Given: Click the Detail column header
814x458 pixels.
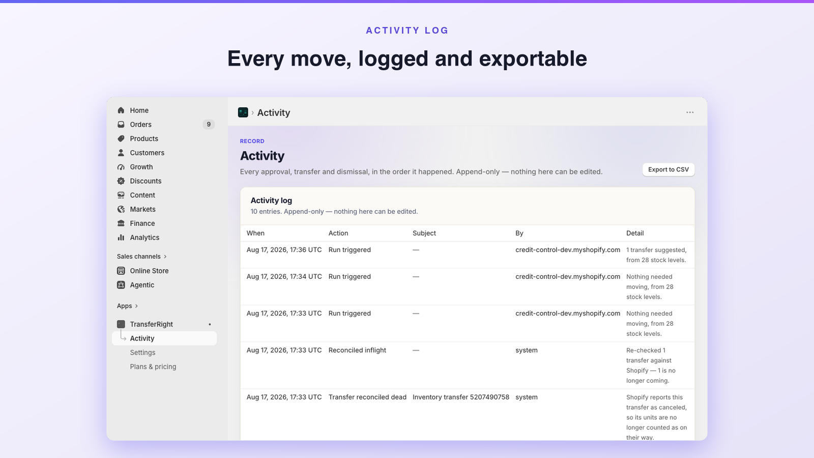Looking at the screenshot, I should point(635,233).
